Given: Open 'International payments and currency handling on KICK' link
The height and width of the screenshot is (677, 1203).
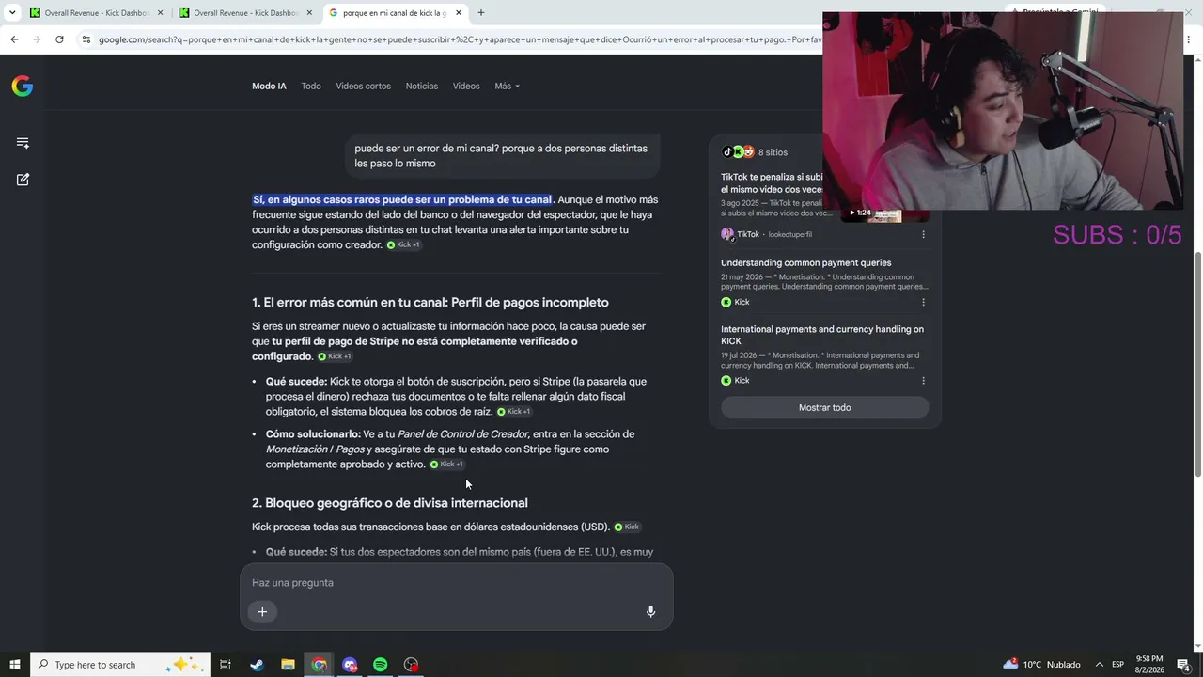Looking at the screenshot, I should [822, 335].
